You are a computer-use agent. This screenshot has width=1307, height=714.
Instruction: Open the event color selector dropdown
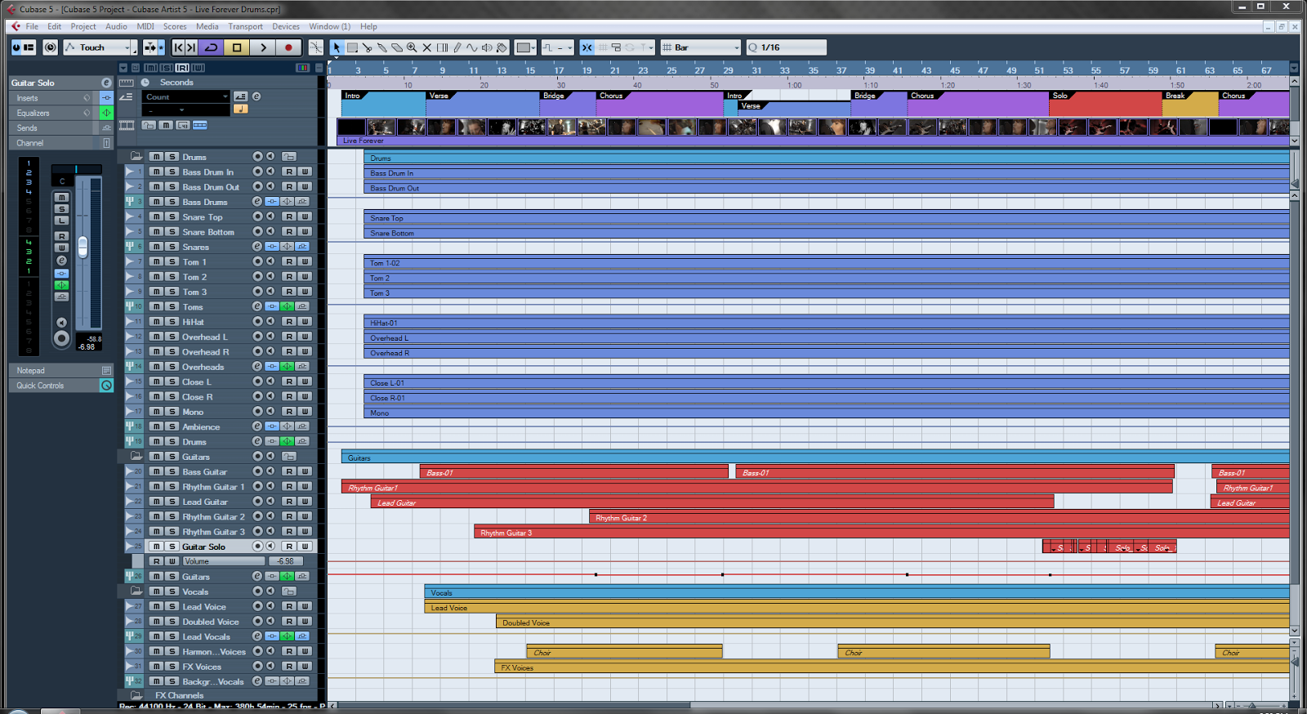point(526,47)
